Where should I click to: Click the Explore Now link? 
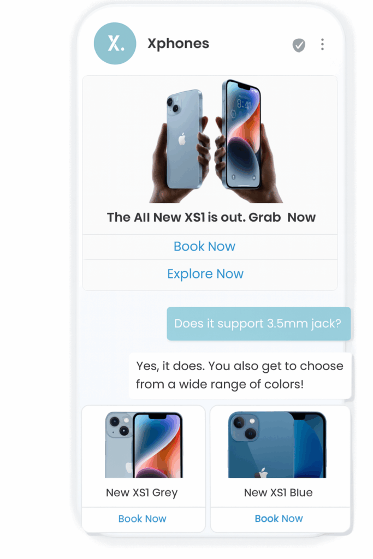click(x=205, y=274)
